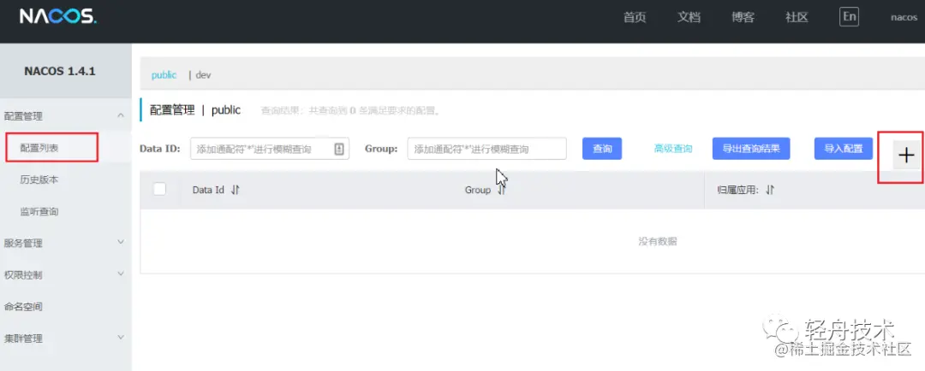
Task: Click the NACOS logo in header
Action: click(58, 16)
